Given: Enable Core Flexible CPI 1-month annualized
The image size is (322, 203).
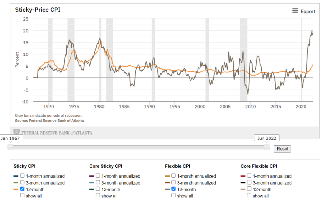Looking at the screenshot, I should click(249, 176).
